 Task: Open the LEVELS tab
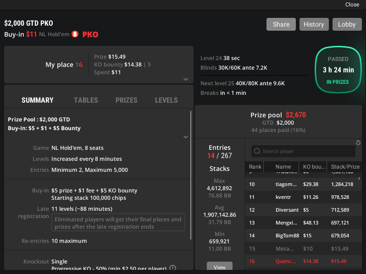coord(166,100)
